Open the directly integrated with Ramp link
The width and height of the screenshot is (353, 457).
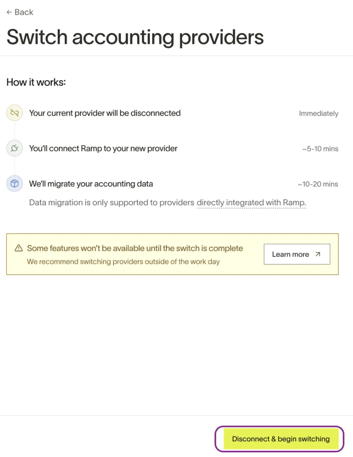pyautogui.click(x=251, y=202)
